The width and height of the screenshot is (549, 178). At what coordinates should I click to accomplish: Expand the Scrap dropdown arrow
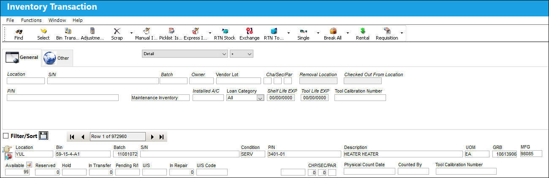pyautogui.click(x=131, y=32)
